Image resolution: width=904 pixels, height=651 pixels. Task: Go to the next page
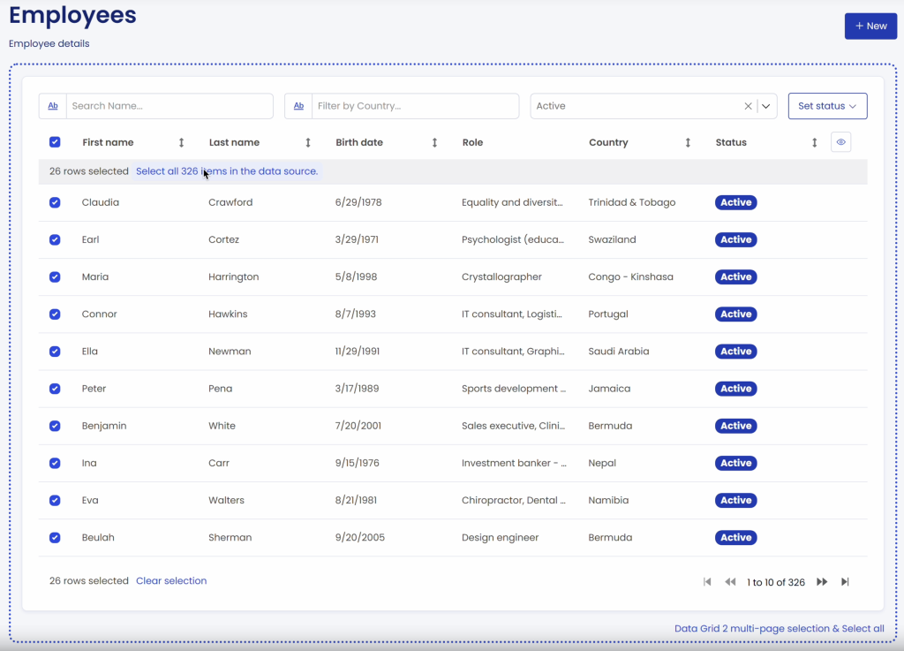(x=822, y=582)
